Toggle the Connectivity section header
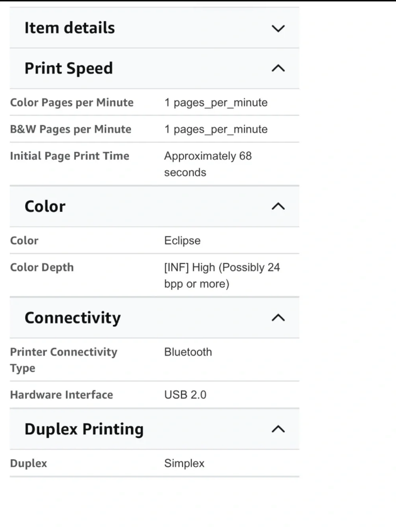 coord(154,317)
